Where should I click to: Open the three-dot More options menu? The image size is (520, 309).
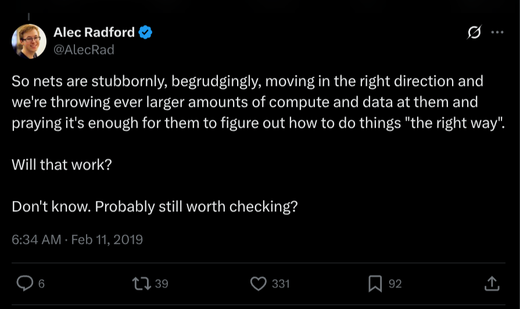pyautogui.click(x=497, y=33)
